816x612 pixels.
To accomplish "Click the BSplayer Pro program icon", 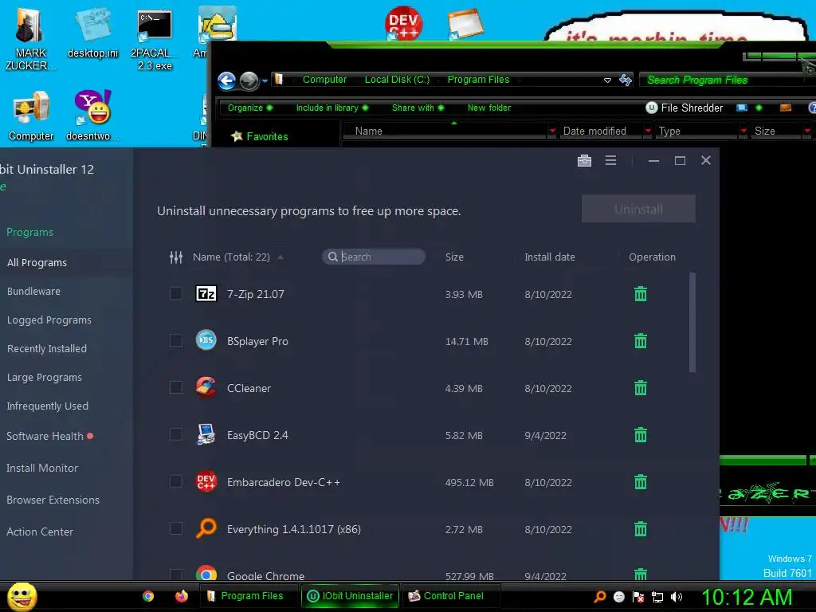I will pos(206,340).
